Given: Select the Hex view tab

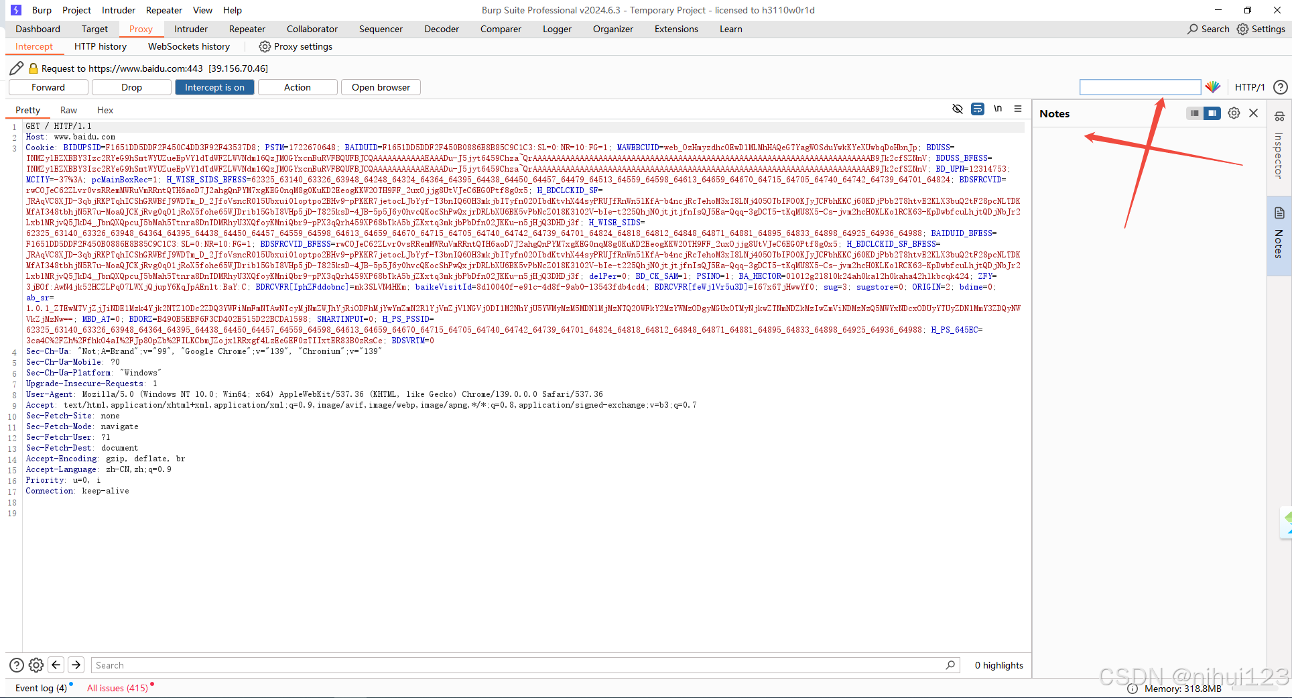Looking at the screenshot, I should (105, 110).
